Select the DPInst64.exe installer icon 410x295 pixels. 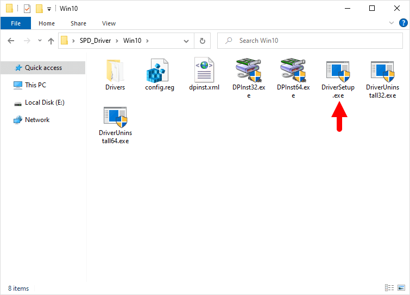point(293,70)
